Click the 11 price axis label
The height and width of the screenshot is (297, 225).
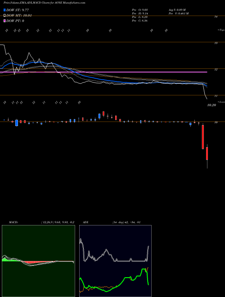tap(216, 96)
